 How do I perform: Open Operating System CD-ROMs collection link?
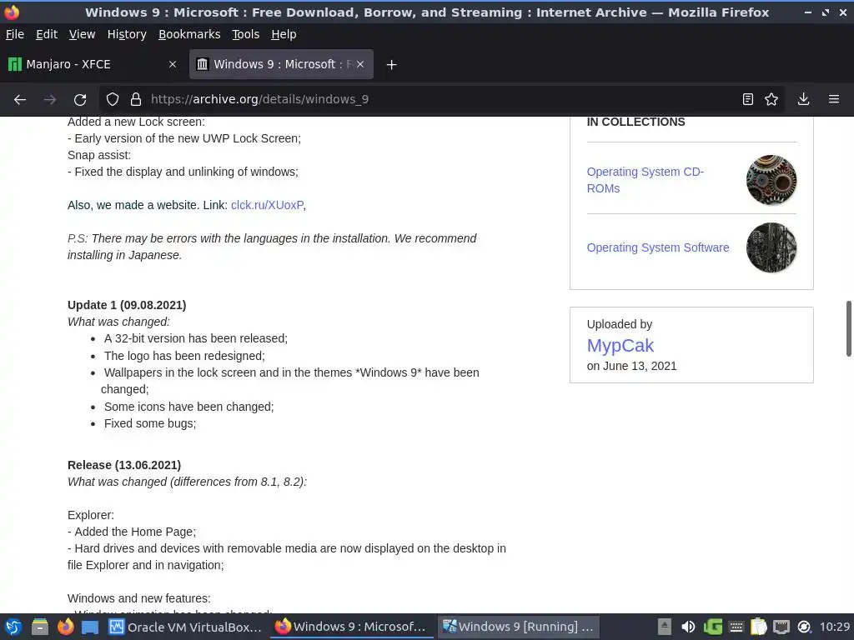(x=645, y=180)
